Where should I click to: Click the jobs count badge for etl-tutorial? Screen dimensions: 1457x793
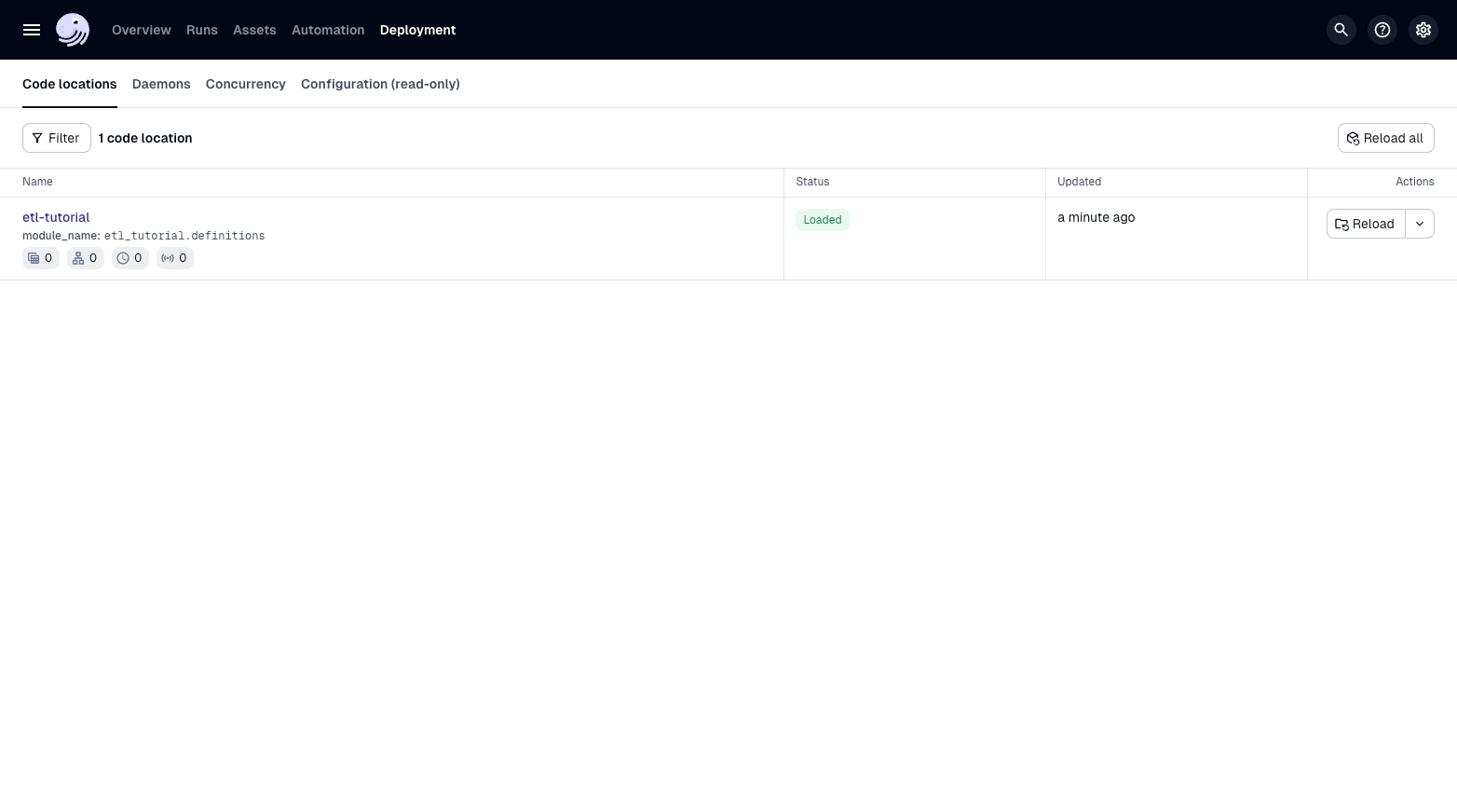pyautogui.click(x=86, y=258)
